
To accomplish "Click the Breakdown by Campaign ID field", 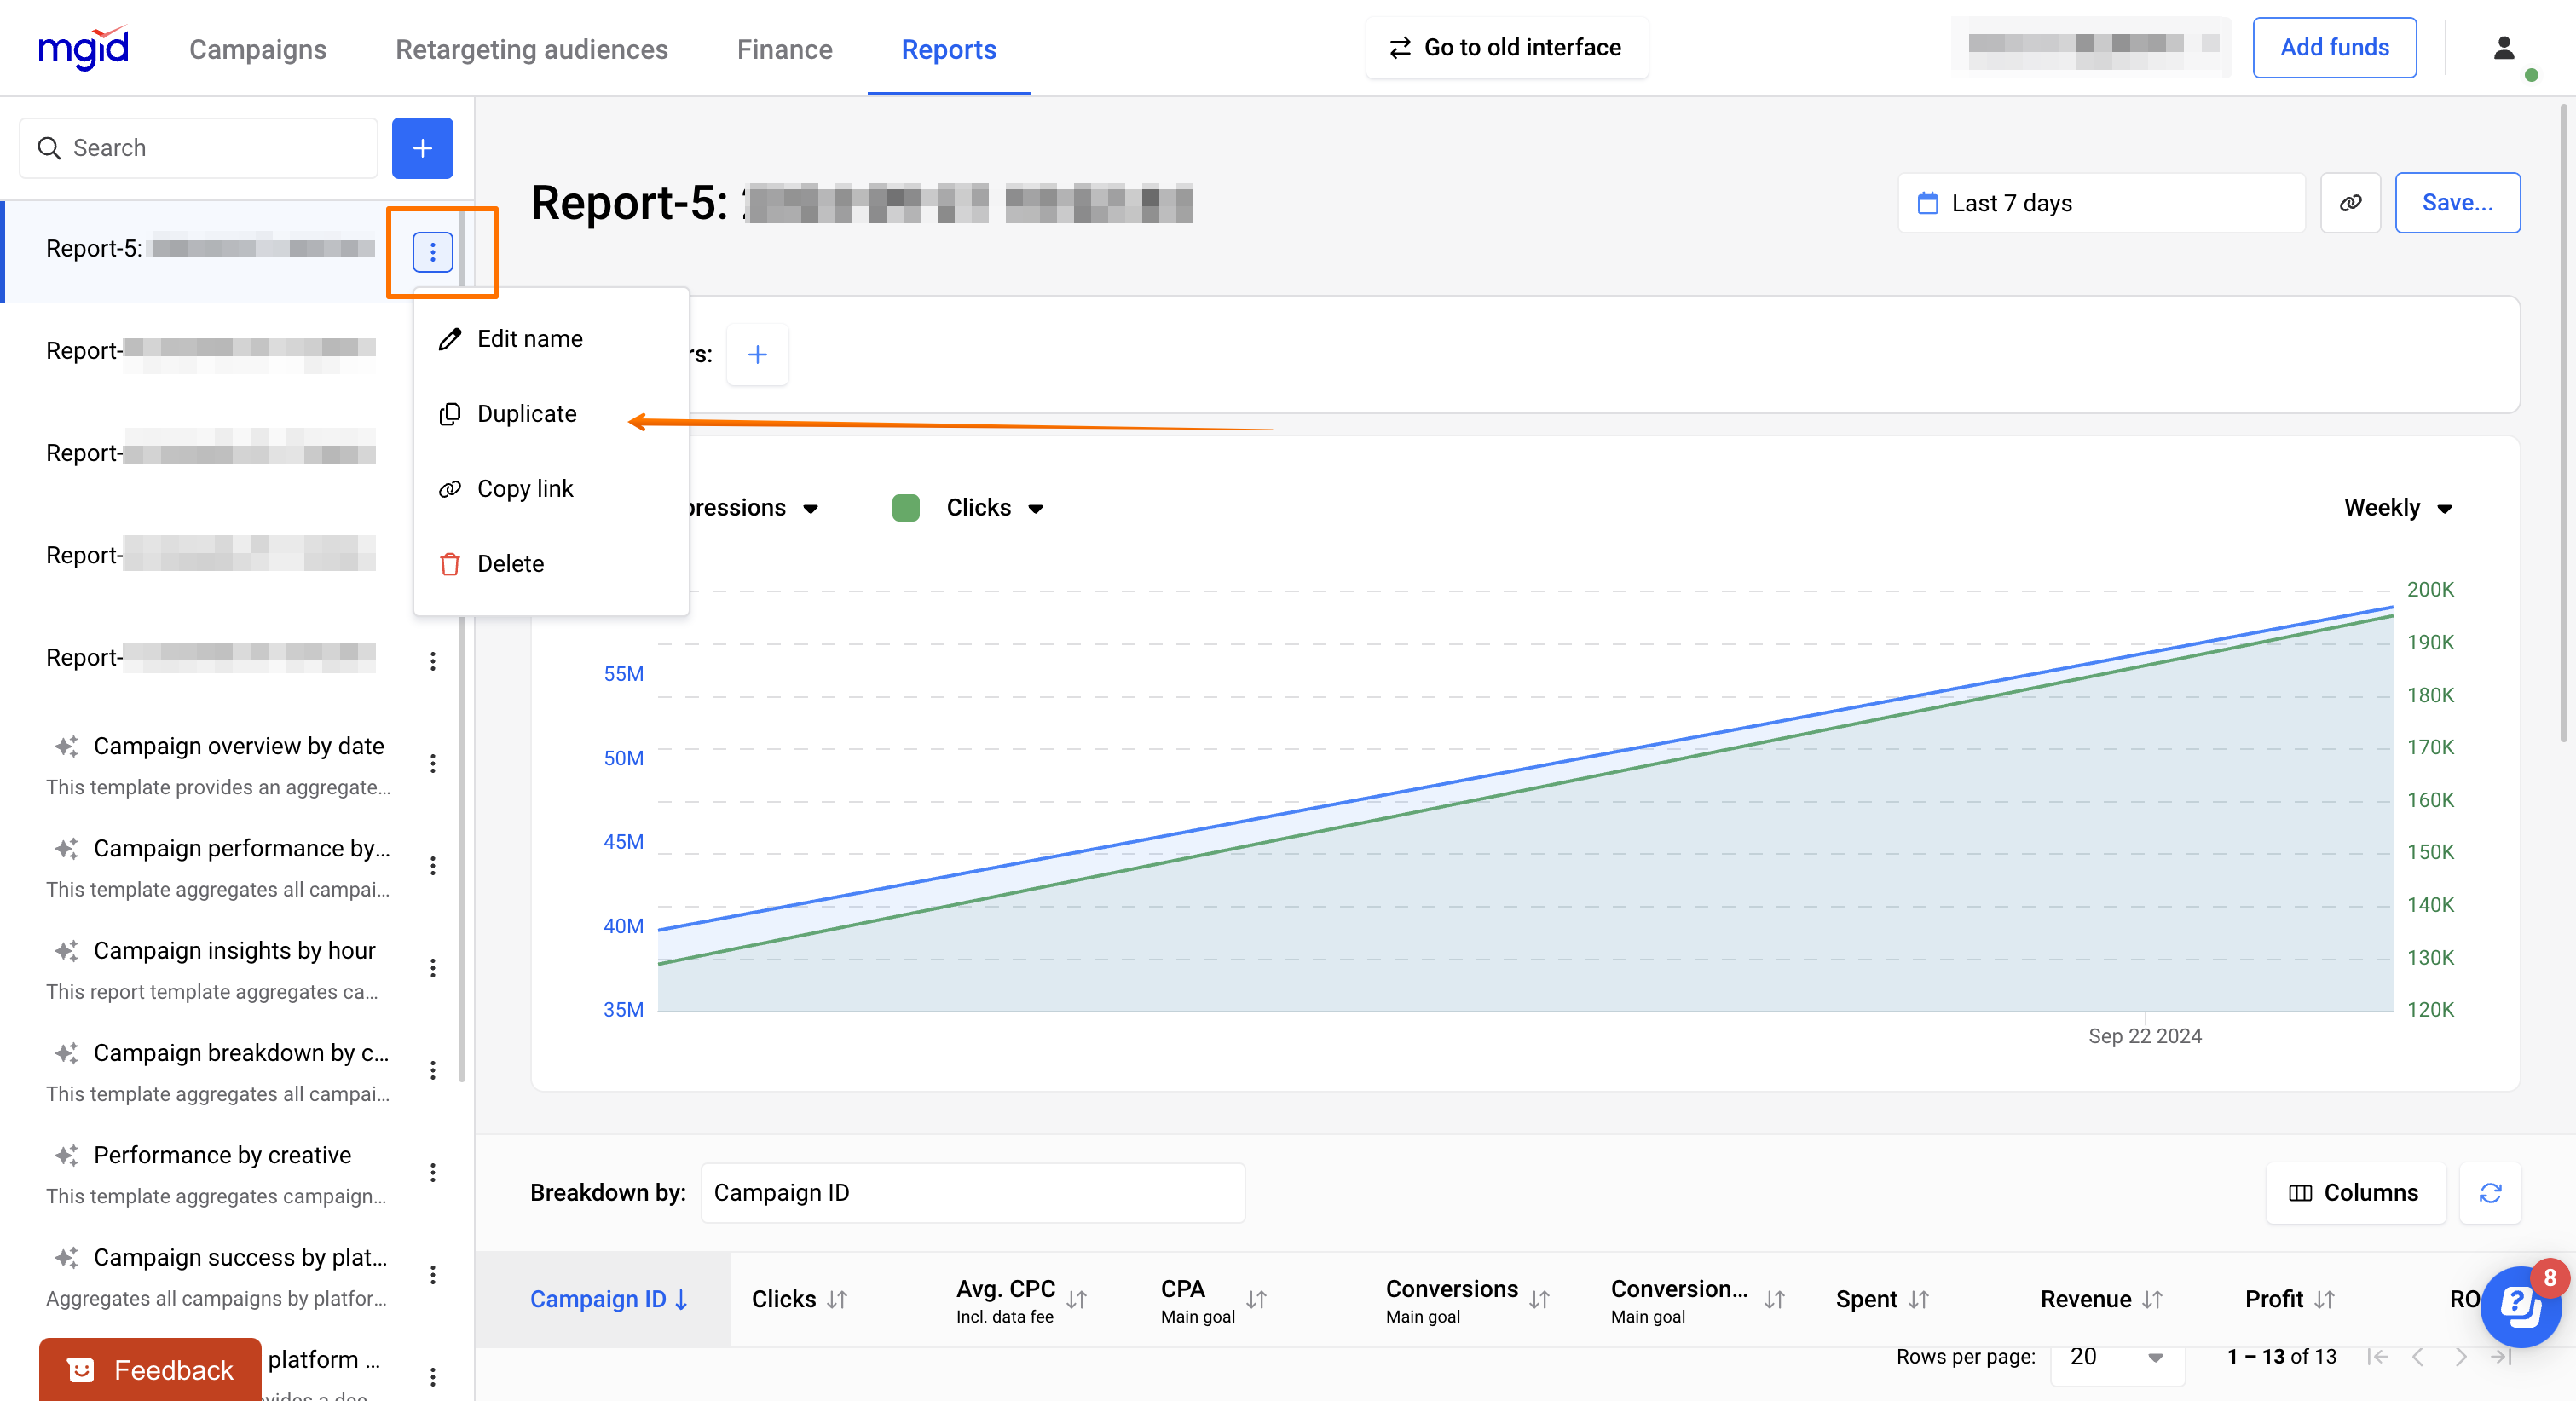I will 972,1192.
